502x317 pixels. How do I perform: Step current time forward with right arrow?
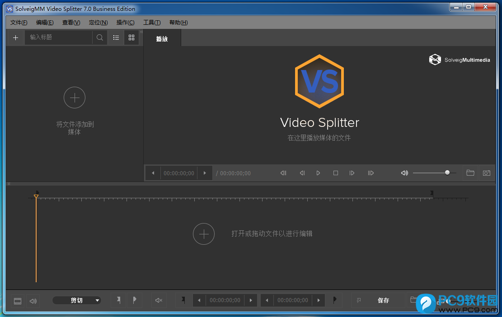(x=205, y=173)
